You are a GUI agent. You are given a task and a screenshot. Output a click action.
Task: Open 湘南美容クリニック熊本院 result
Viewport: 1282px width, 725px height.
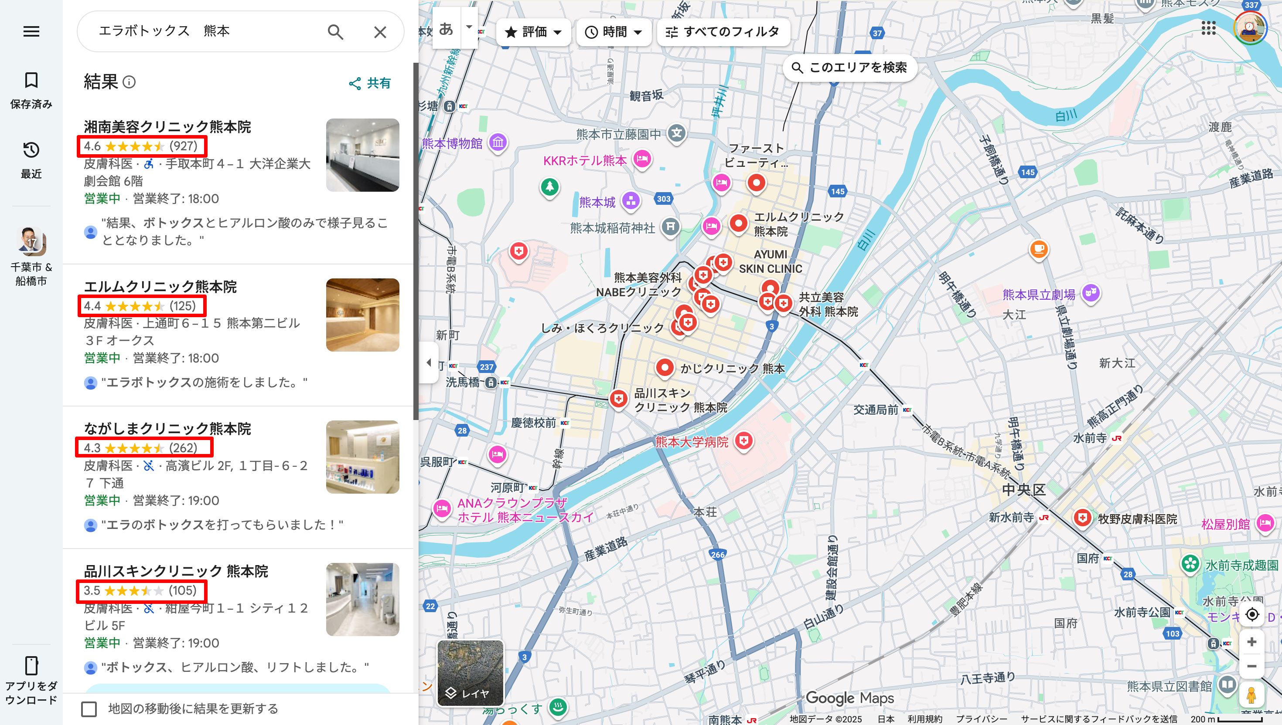click(x=167, y=126)
